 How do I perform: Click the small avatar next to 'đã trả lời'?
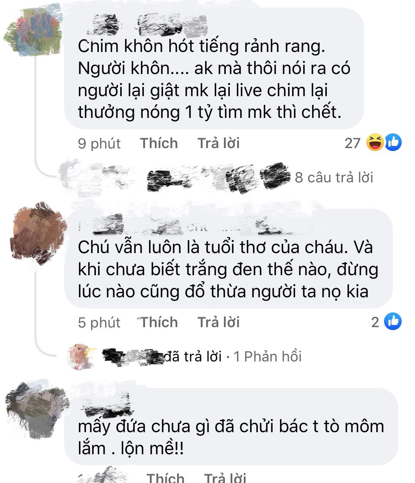(x=81, y=356)
